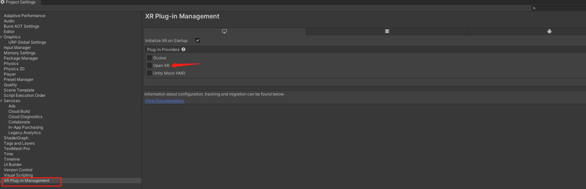The height and width of the screenshot is (189, 586).
Task: Open Version Control settings
Action: [x=18, y=170]
